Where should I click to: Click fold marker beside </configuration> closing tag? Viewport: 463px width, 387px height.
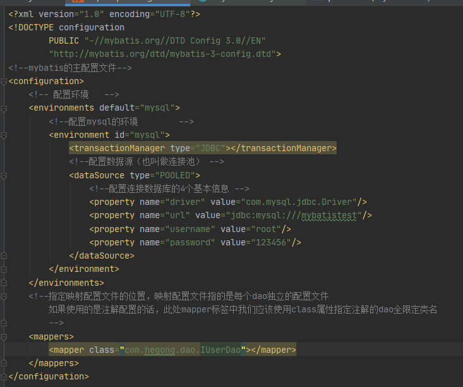[4, 377]
